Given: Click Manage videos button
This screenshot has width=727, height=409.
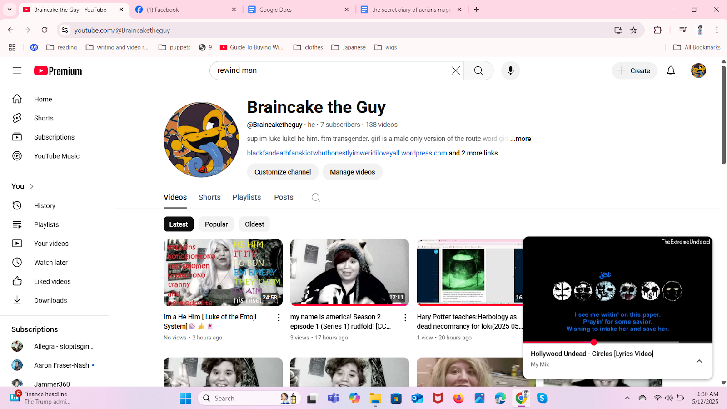Looking at the screenshot, I should point(353,172).
